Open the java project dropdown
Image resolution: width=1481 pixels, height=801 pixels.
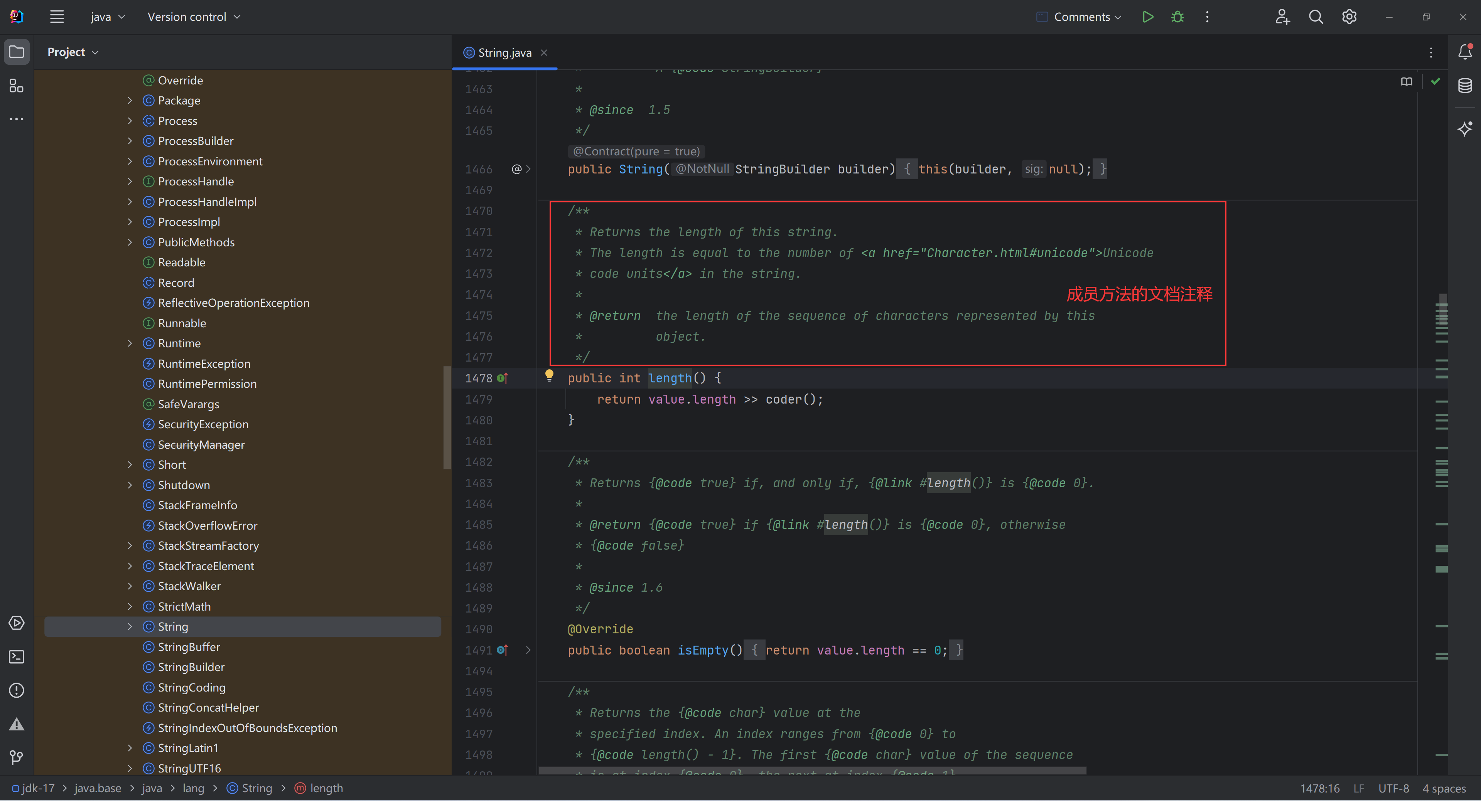click(x=108, y=17)
